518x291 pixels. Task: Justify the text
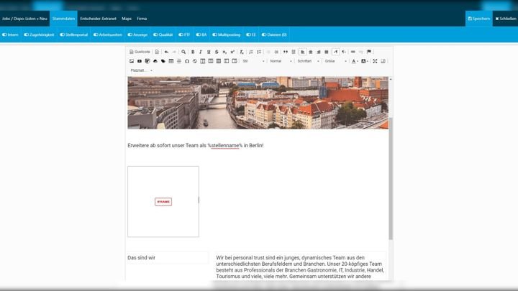click(x=327, y=52)
